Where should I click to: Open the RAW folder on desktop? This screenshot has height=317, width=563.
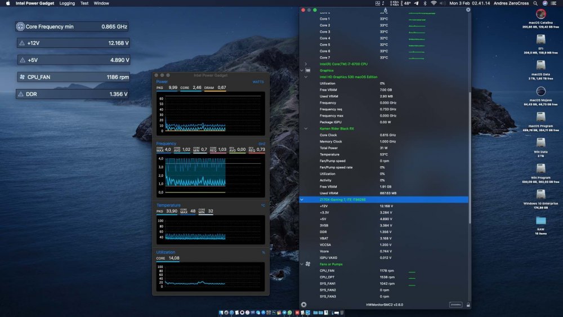[x=540, y=220]
